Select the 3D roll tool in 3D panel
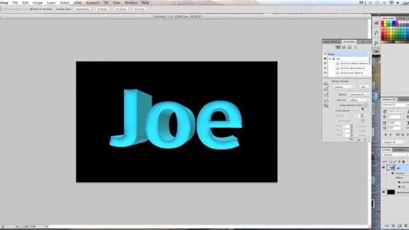The height and width of the screenshot is (230, 409). pyautogui.click(x=326, y=89)
